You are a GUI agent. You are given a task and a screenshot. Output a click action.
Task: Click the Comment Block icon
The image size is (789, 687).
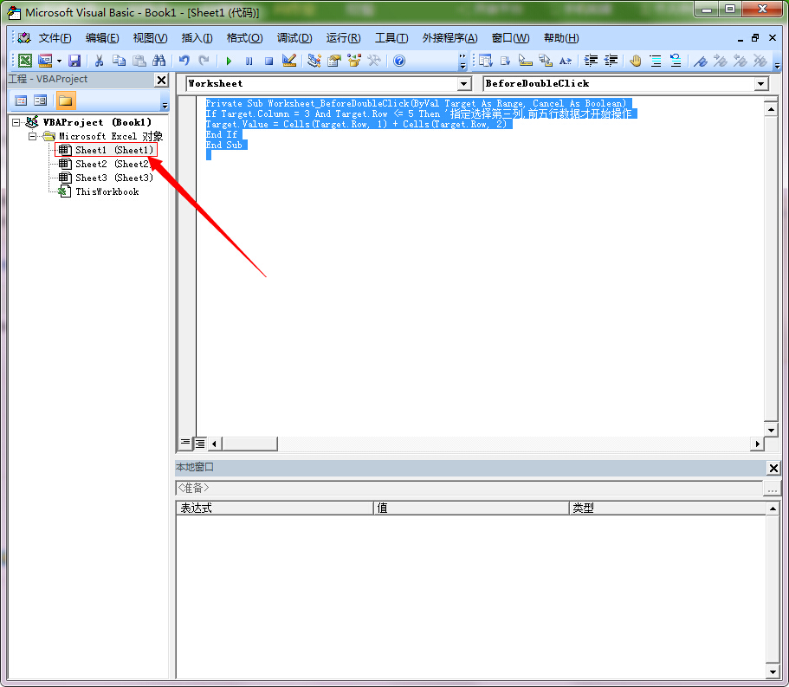(656, 61)
